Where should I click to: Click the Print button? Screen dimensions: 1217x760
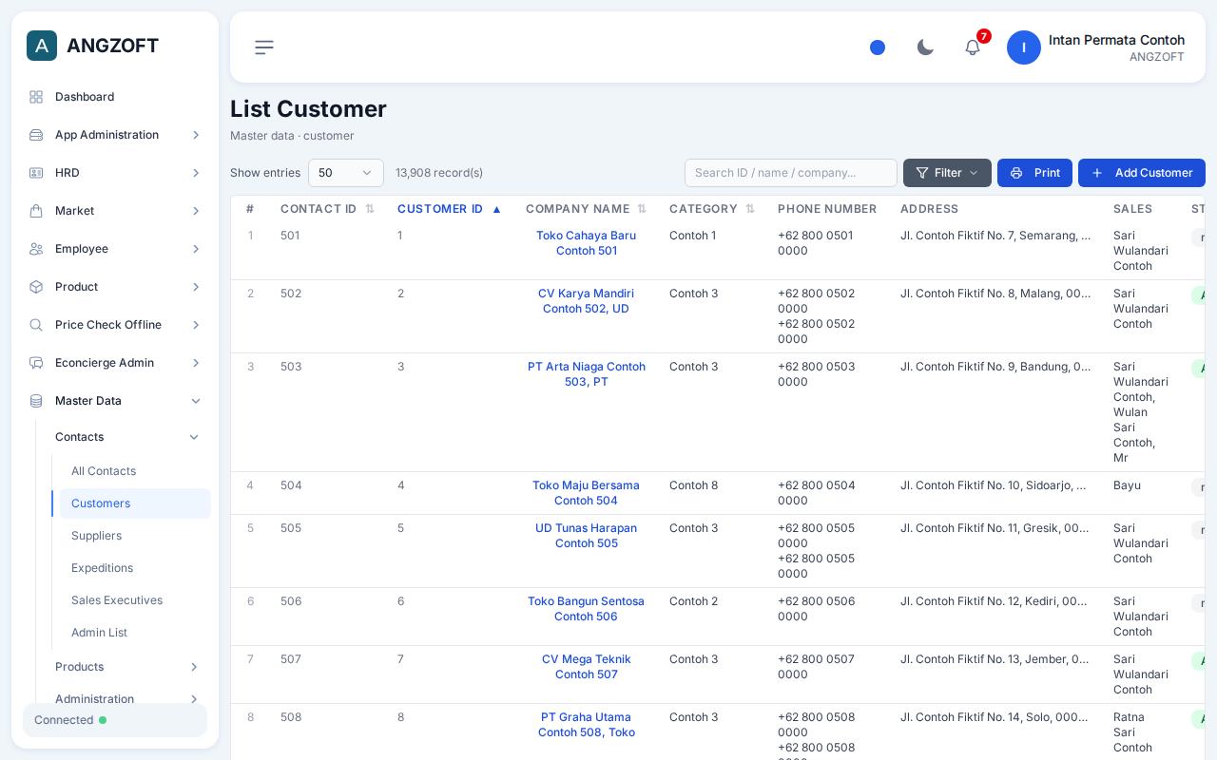coord(1034,173)
